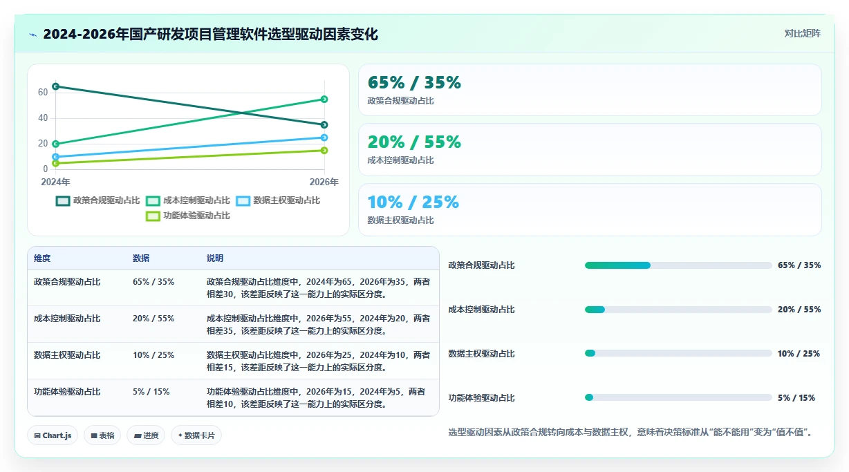Click the 功能体验驱动占比 progress bar
Viewport: 849px width, 472px height.
tap(678, 398)
